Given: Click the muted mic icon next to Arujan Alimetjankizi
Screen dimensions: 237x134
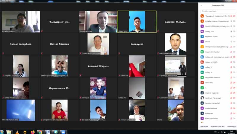Looking at the screenshot, I should coord(231,52).
